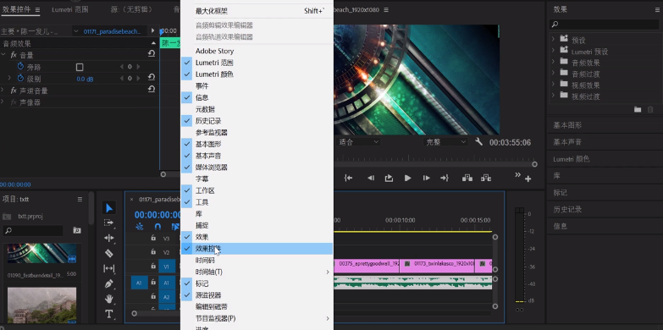Toggle V3 track lock

[x=153, y=238]
